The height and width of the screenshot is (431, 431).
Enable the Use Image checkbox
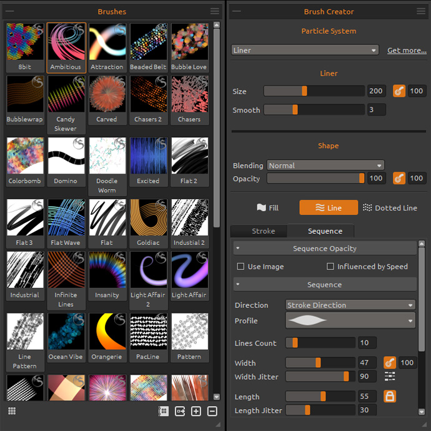coord(240,267)
